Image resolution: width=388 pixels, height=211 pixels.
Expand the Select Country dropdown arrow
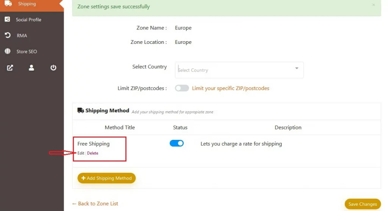pos(297,68)
